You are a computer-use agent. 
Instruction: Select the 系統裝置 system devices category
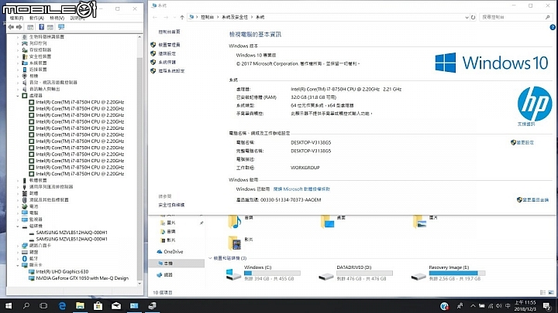pyautogui.click(x=38, y=63)
